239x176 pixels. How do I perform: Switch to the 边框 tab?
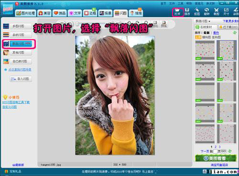coord(90,13)
